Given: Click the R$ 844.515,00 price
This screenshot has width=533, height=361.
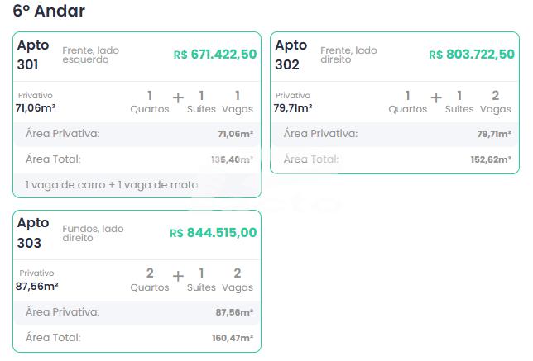Looking at the screenshot, I should point(213,233).
